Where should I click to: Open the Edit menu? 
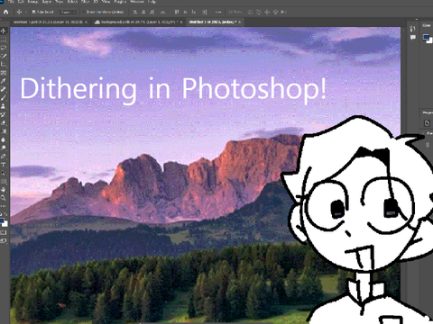[21, 2]
